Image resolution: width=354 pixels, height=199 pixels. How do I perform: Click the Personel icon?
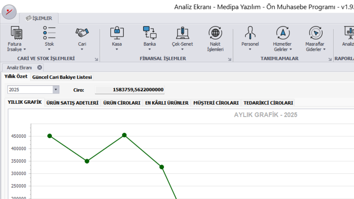click(x=250, y=33)
